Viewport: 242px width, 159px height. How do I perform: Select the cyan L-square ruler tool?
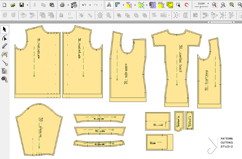[x=117, y=5]
